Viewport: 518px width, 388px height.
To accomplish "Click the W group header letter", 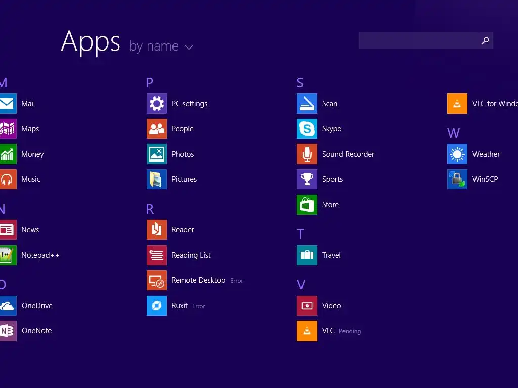I will [x=454, y=133].
